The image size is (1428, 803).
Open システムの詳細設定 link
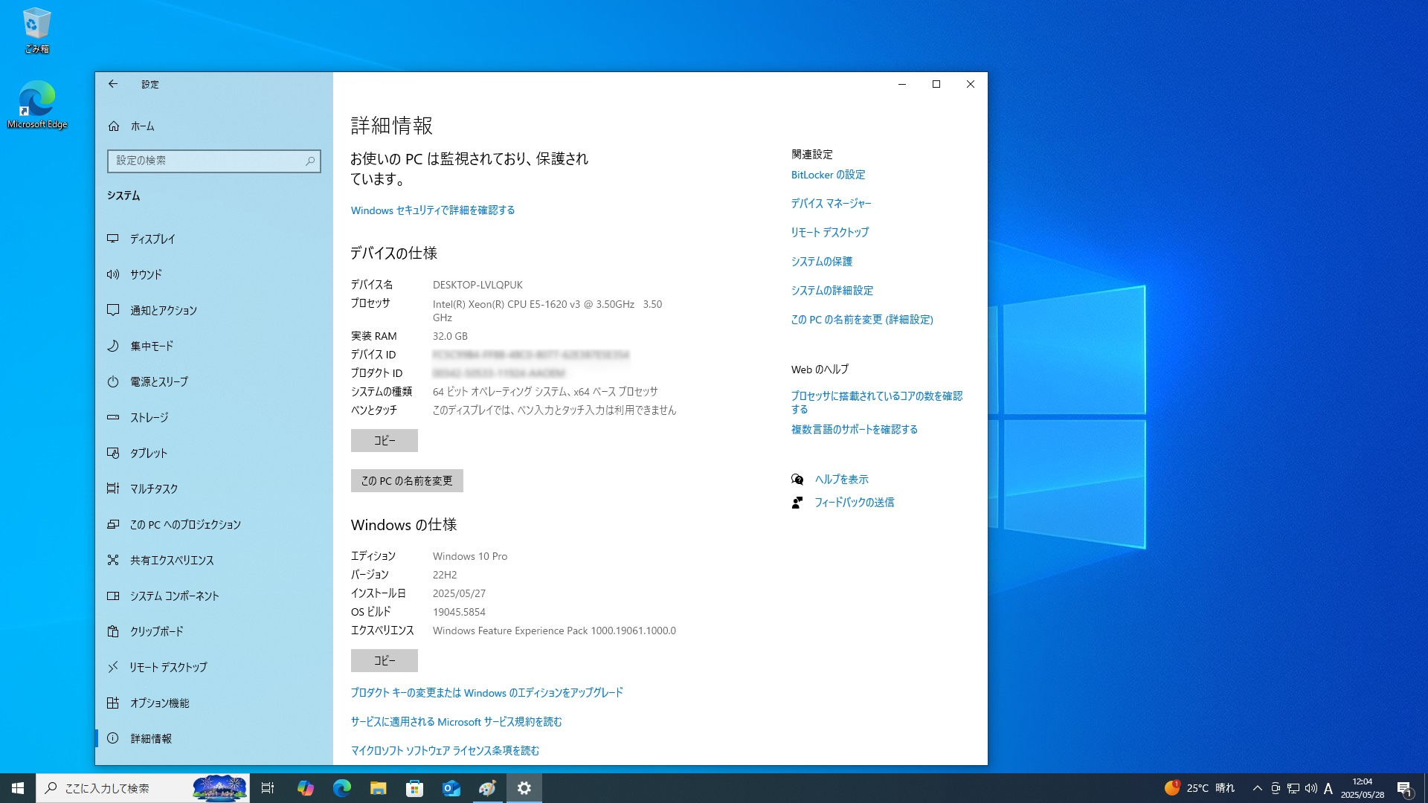[832, 291]
